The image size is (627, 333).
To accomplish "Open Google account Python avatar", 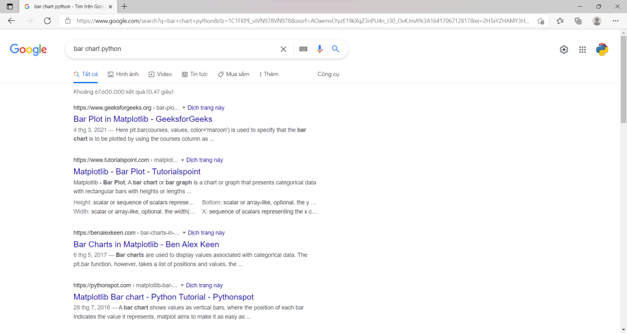I will click(602, 50).
